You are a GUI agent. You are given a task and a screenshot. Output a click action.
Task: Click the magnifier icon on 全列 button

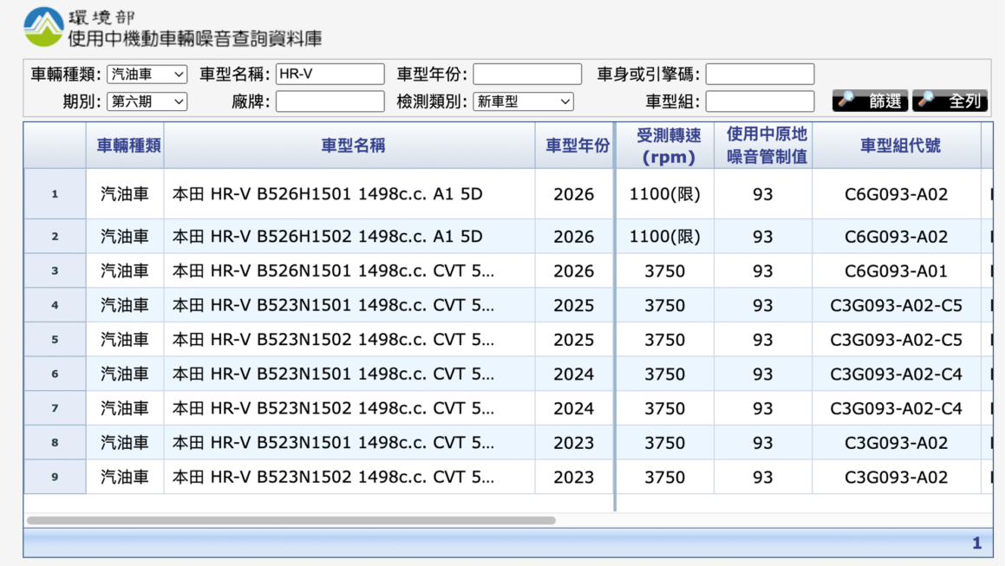pyautogui.click(x=926, y=101)
